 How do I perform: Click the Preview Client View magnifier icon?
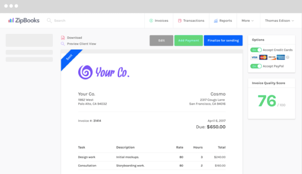point(63,44)
